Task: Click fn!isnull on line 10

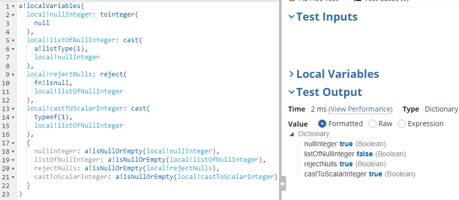Action: coord(51,83)
